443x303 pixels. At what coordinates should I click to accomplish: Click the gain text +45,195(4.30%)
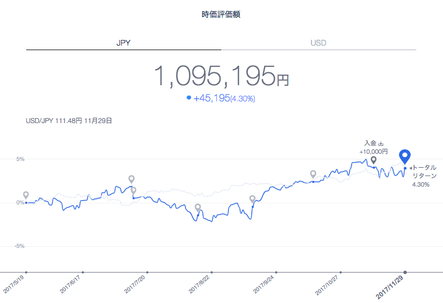pyautogui.click(x=224, y=98)
